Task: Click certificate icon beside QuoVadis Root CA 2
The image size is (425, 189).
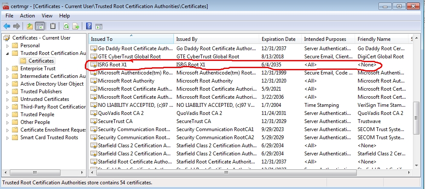Action: (94, 113)
